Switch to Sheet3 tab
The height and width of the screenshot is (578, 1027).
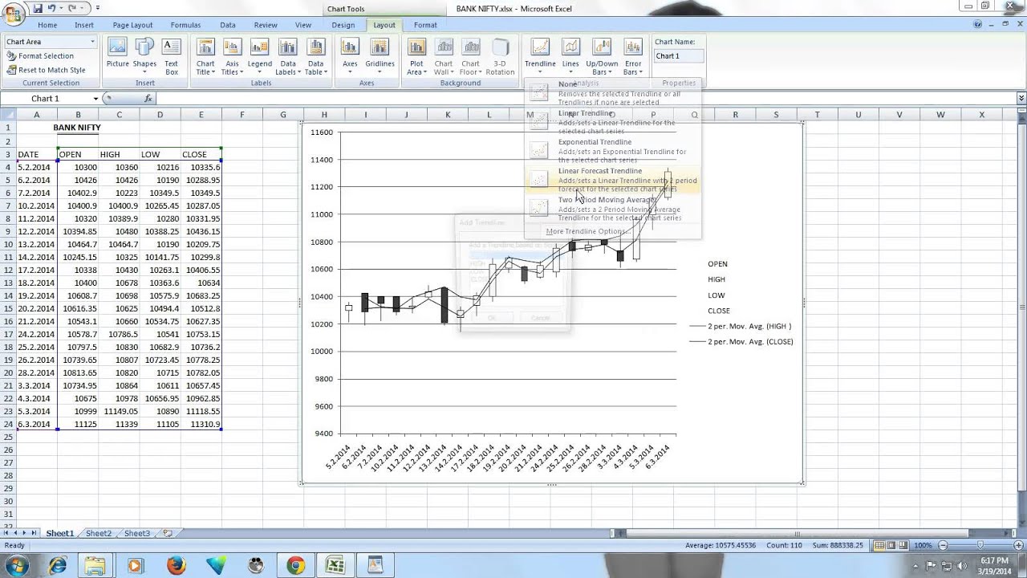136,533
